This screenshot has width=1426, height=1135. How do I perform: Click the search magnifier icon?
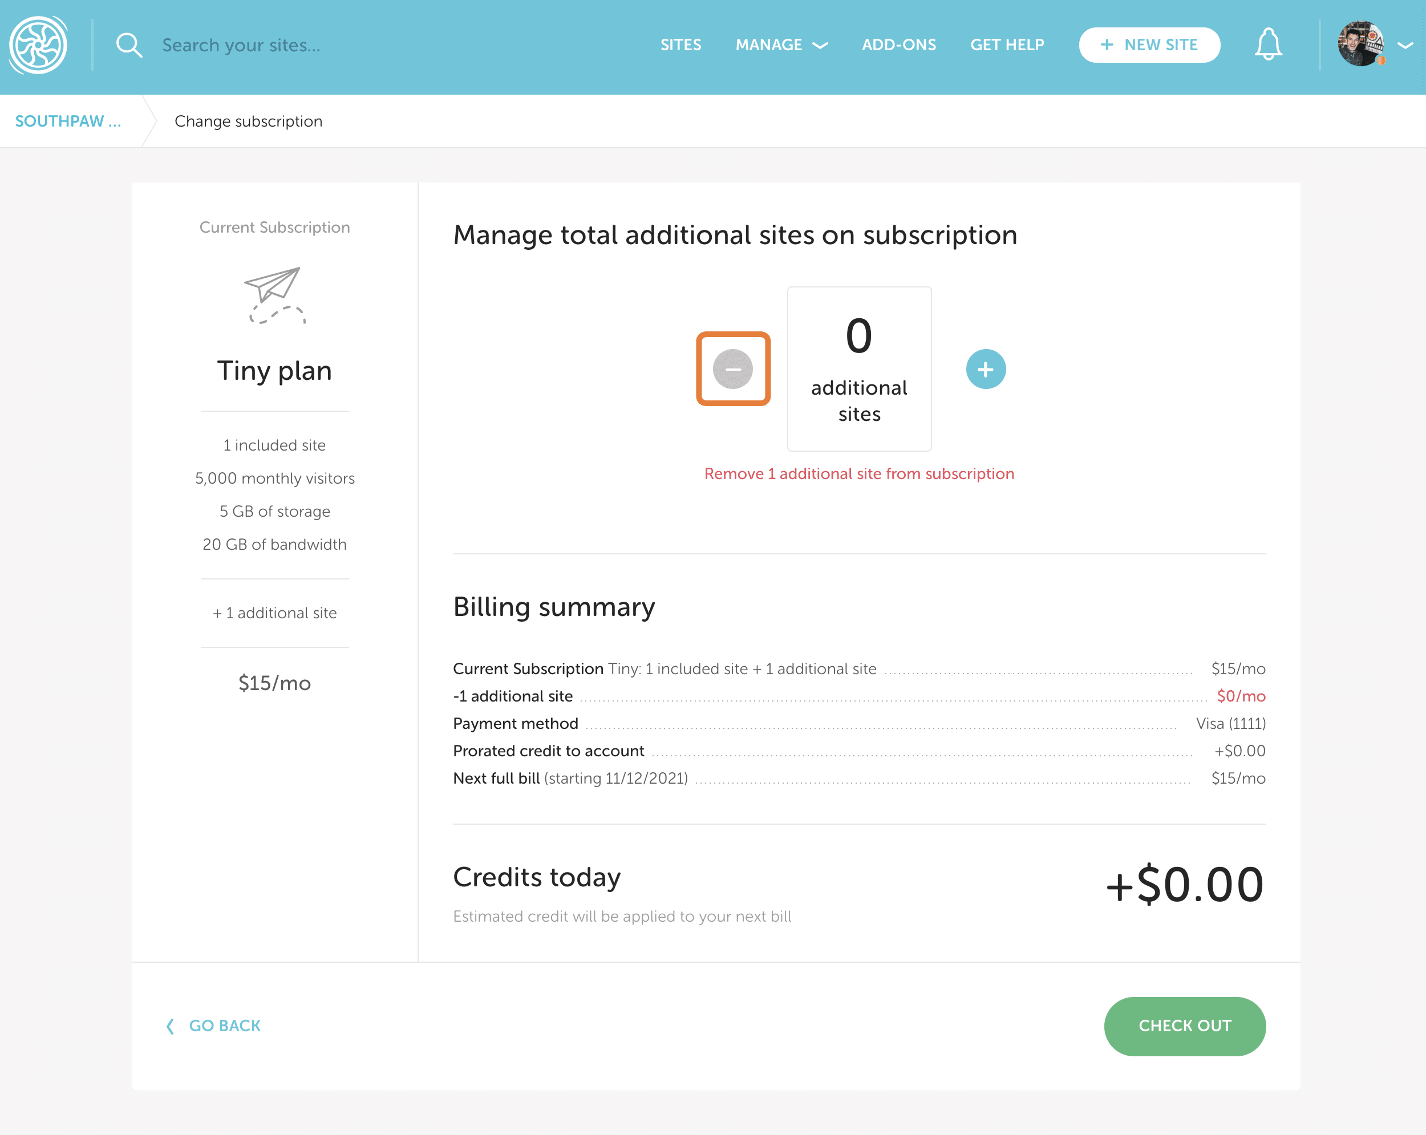tap(129, 45)
